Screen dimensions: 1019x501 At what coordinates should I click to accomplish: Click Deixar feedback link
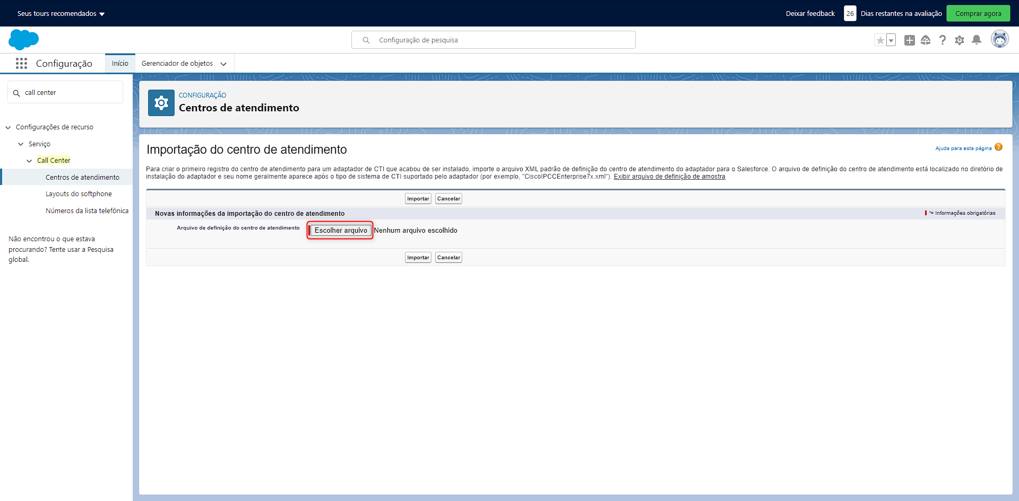coord(810,14)
